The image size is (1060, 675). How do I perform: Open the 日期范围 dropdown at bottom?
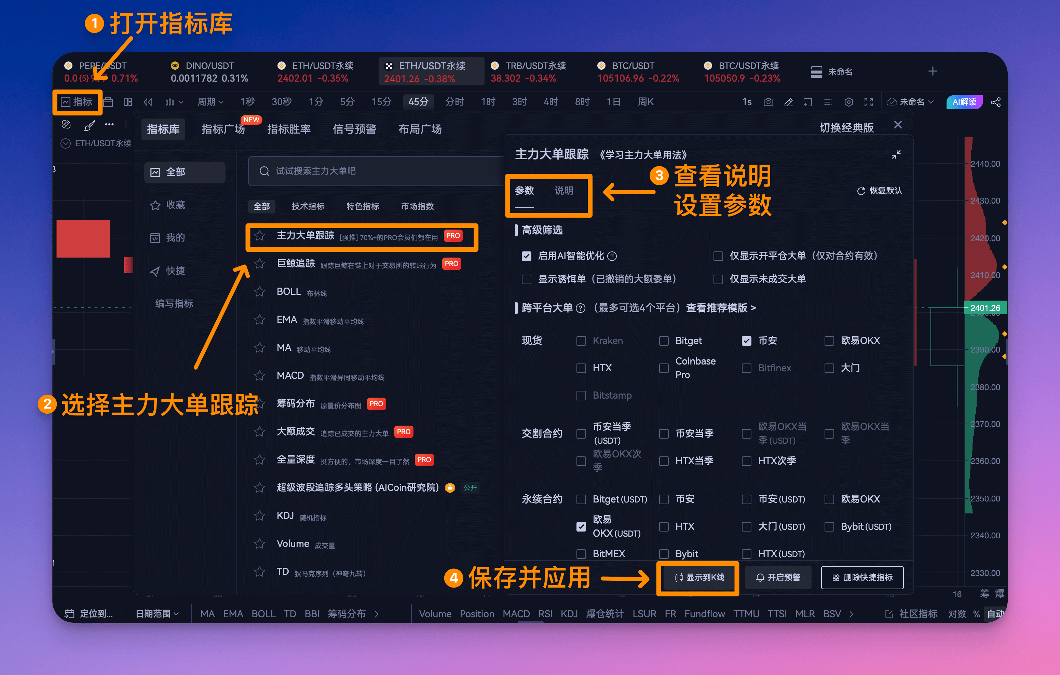point(157,614)
